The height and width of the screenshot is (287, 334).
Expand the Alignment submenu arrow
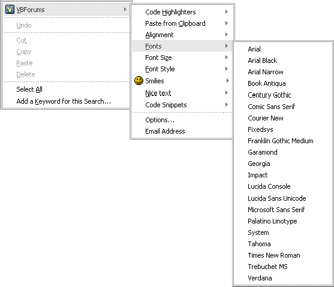click(x=227, y=35)
